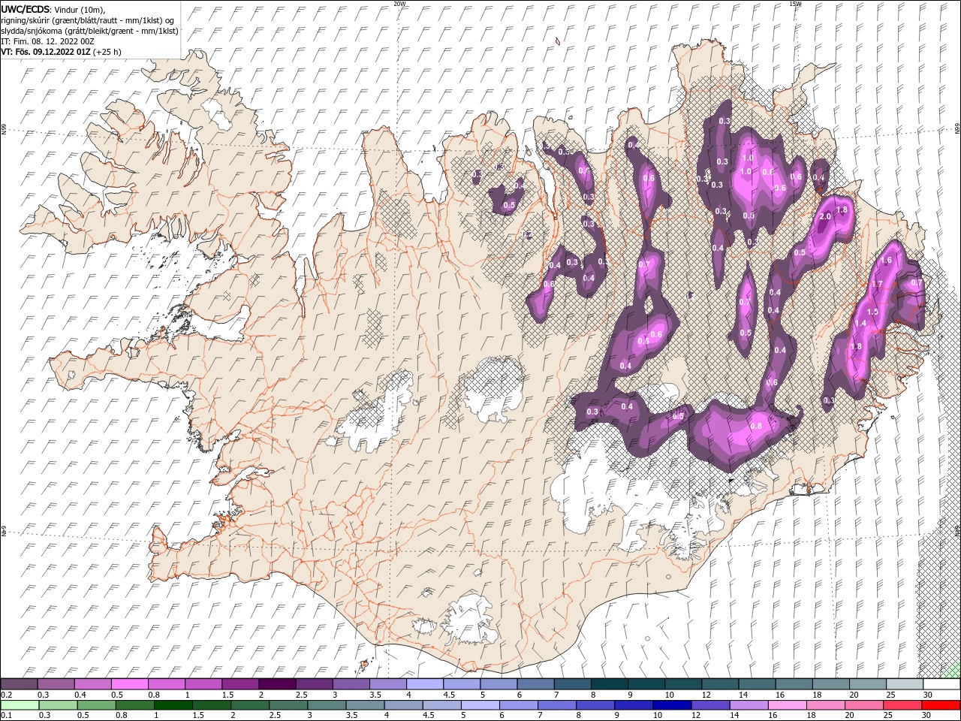Pick the bottom legend swatch between 0.3 and 0.5
961x721 pixels.
tap(58, 705)
